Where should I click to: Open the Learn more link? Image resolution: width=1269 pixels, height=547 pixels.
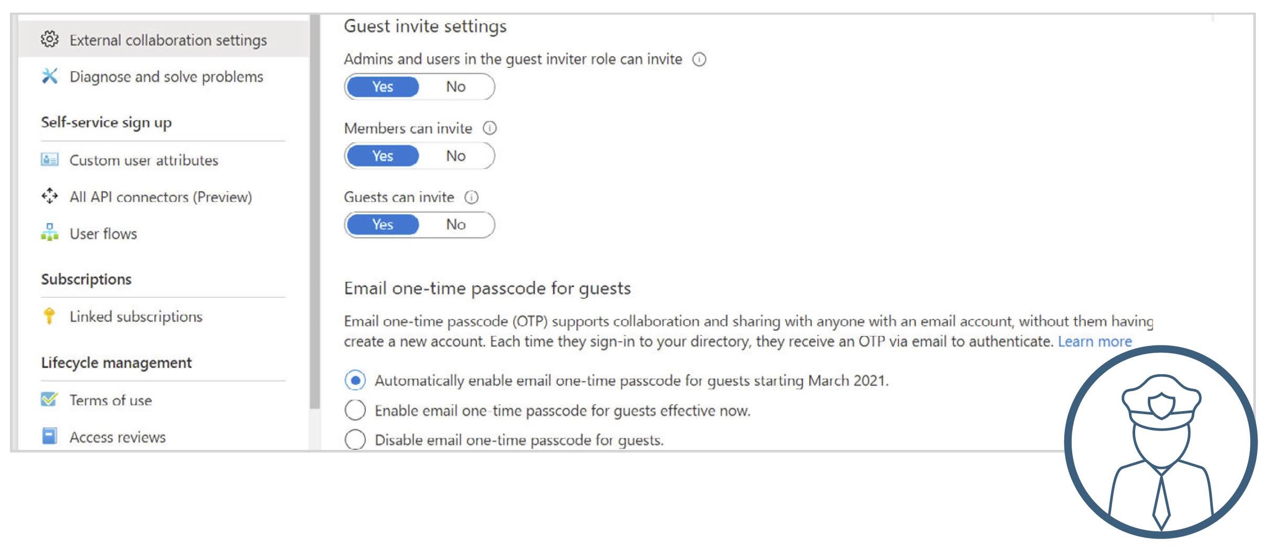pyautogui.click(x=1094, y=342)
